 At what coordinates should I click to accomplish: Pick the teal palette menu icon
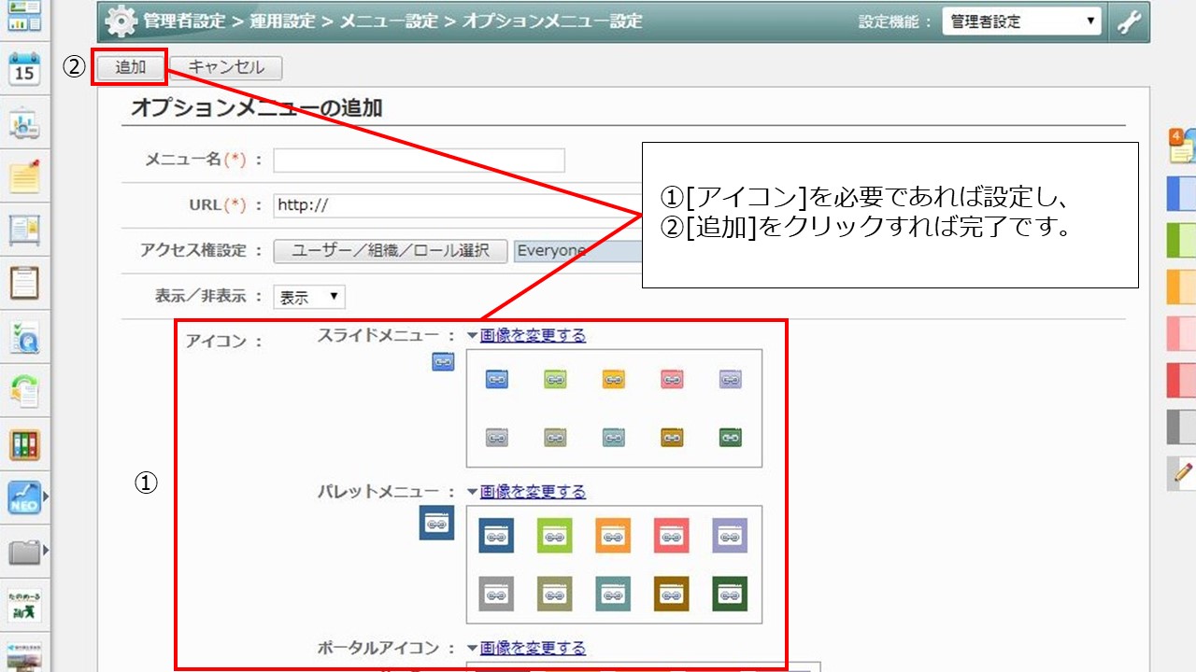[x=613, y=594]
